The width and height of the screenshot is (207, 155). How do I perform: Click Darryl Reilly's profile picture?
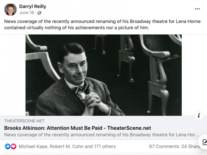pos(10,10)
